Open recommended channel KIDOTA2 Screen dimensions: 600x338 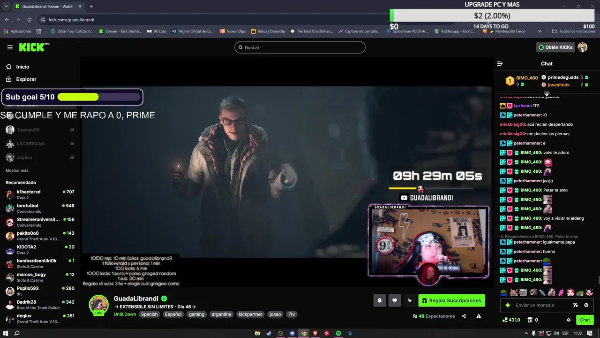[40, 249]
